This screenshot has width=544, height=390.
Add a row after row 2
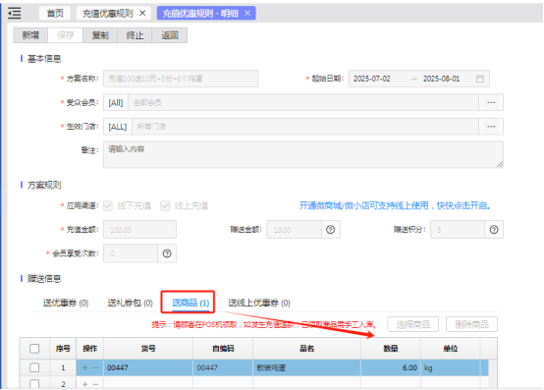[85, 384]
